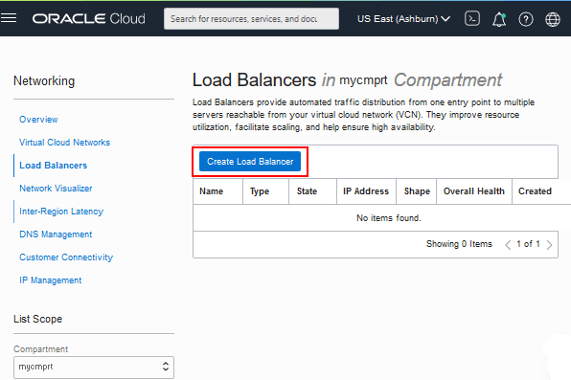571x380 pixels.
Task: Open the Compartment mycmprt dropdown
Action: (x=94, y=367)
